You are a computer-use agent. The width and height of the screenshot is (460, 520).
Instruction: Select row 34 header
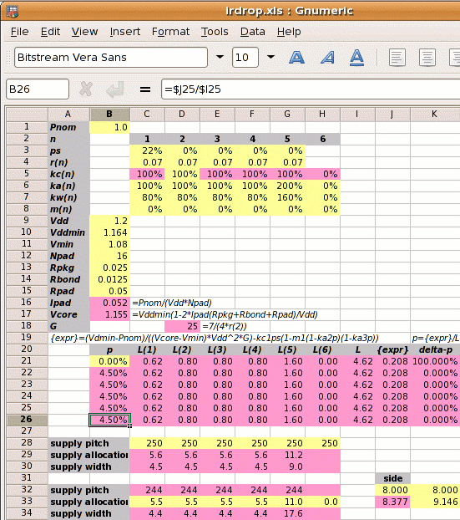tap(28, 513)
